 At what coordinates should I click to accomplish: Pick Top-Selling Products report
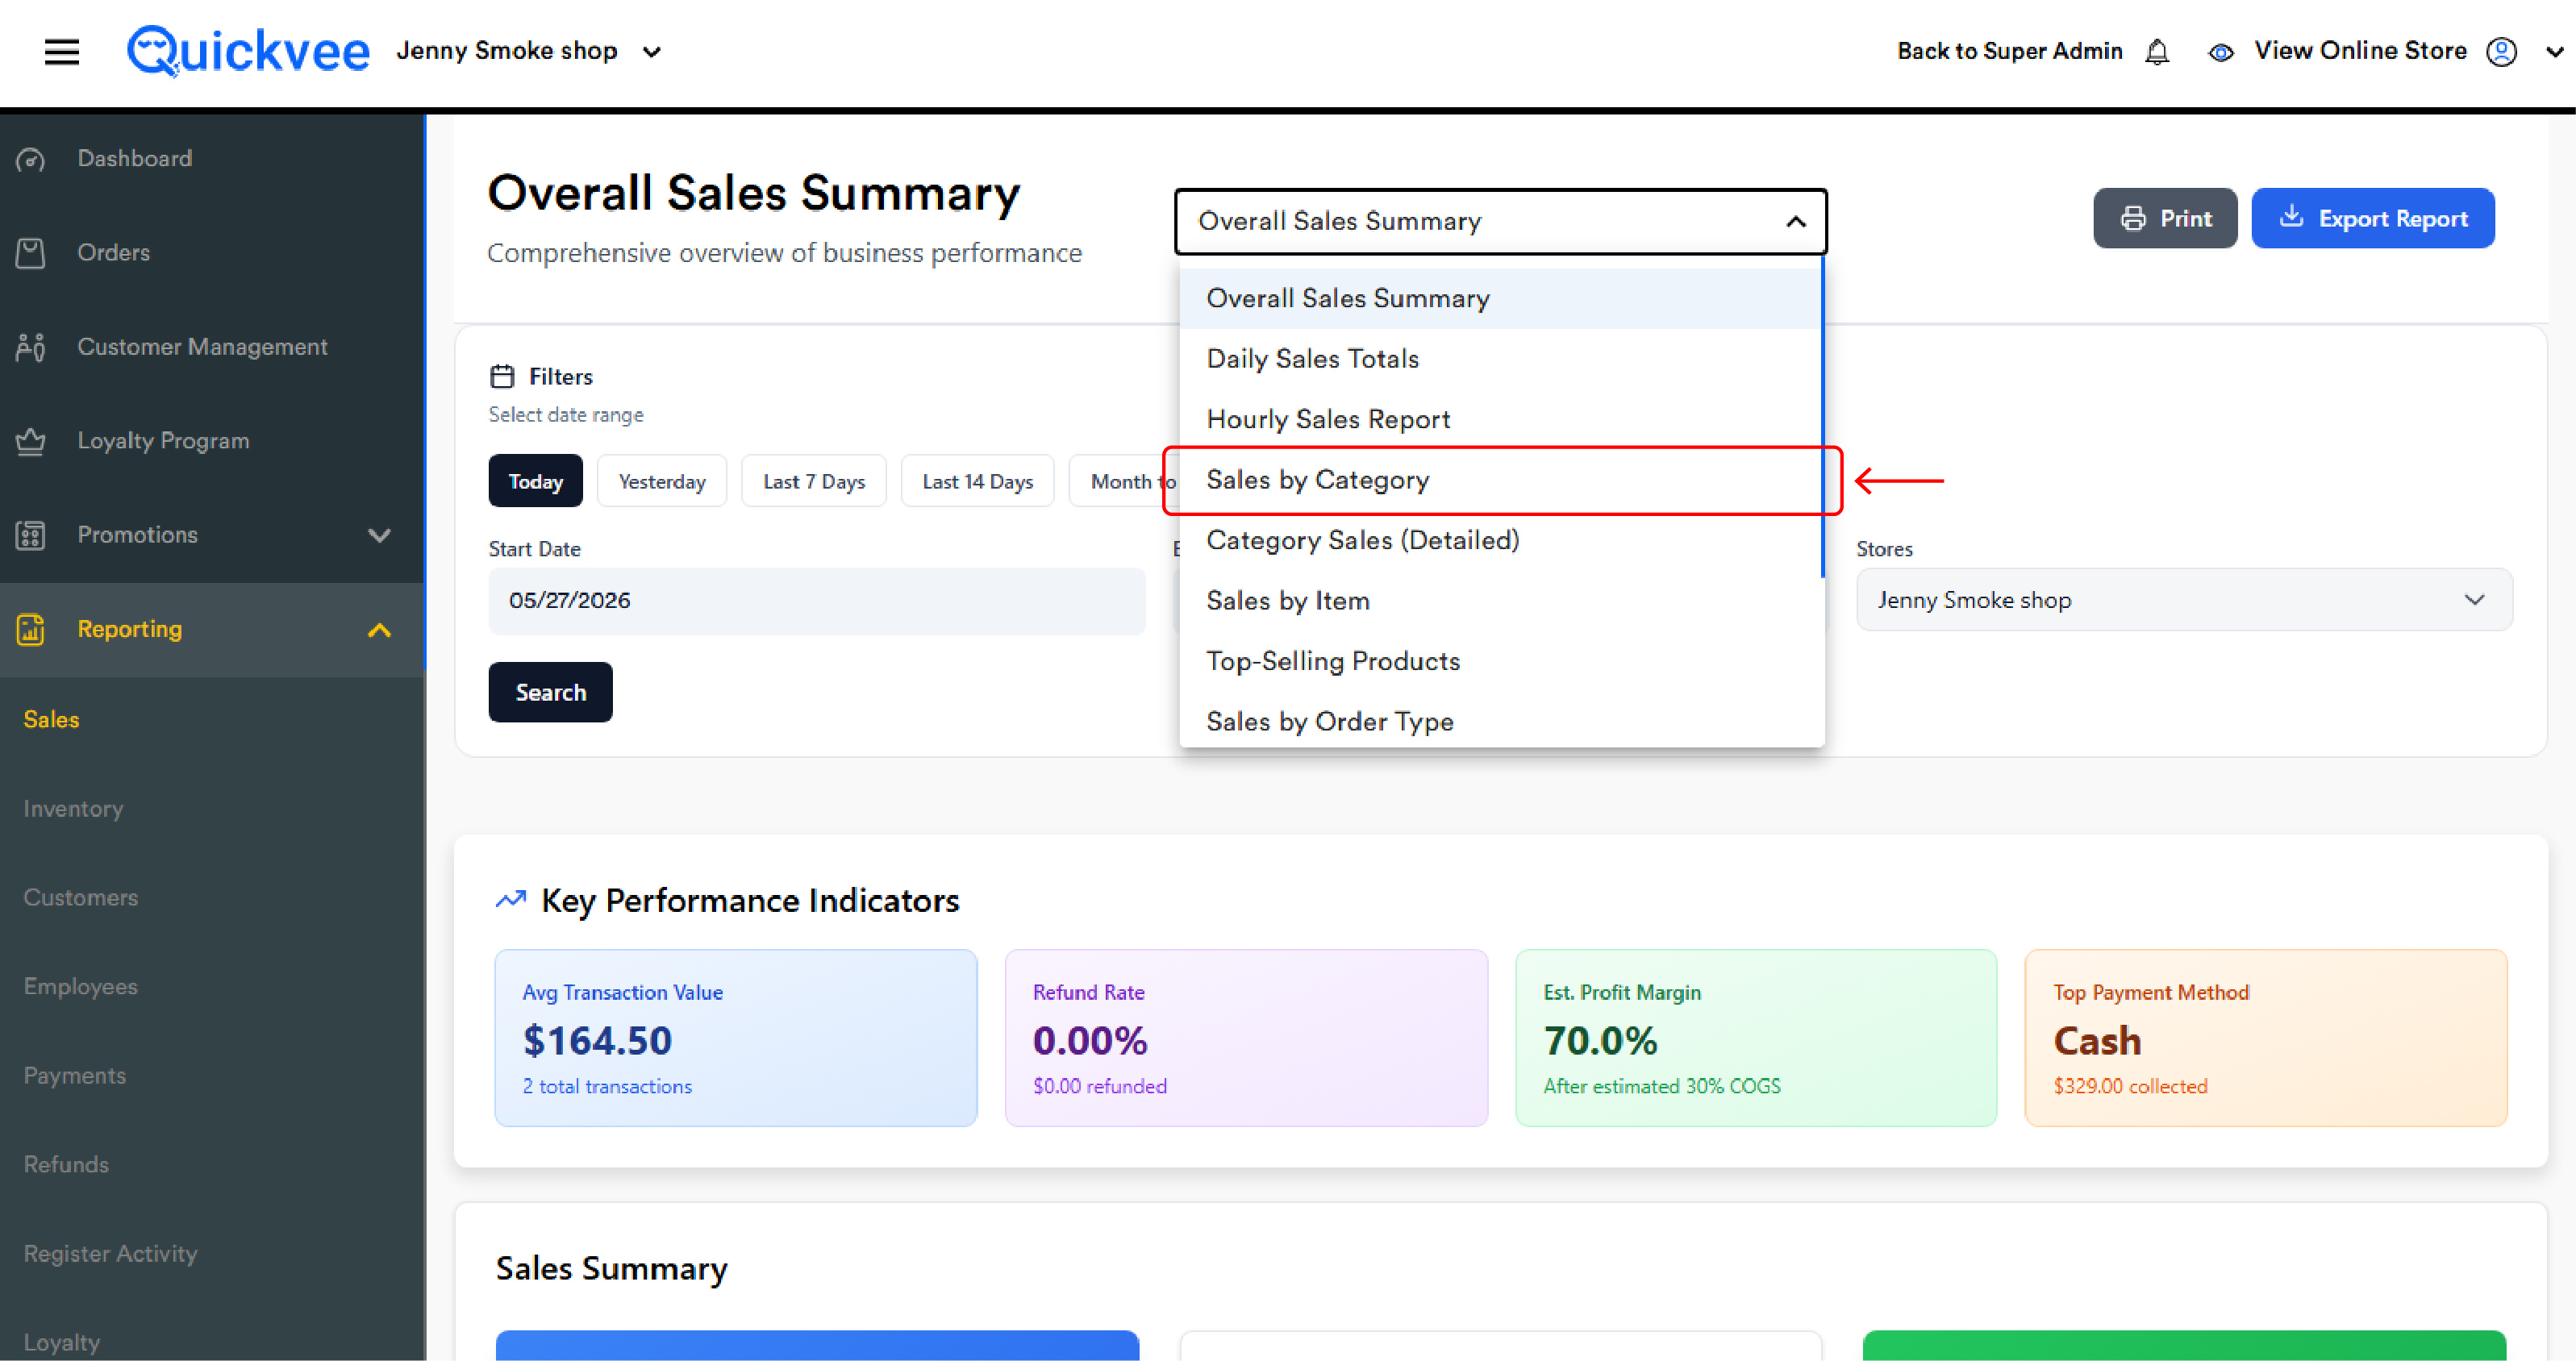point(1500,661)
